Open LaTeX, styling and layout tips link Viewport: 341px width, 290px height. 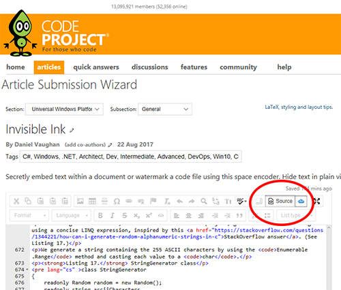(x=299, y=107)
